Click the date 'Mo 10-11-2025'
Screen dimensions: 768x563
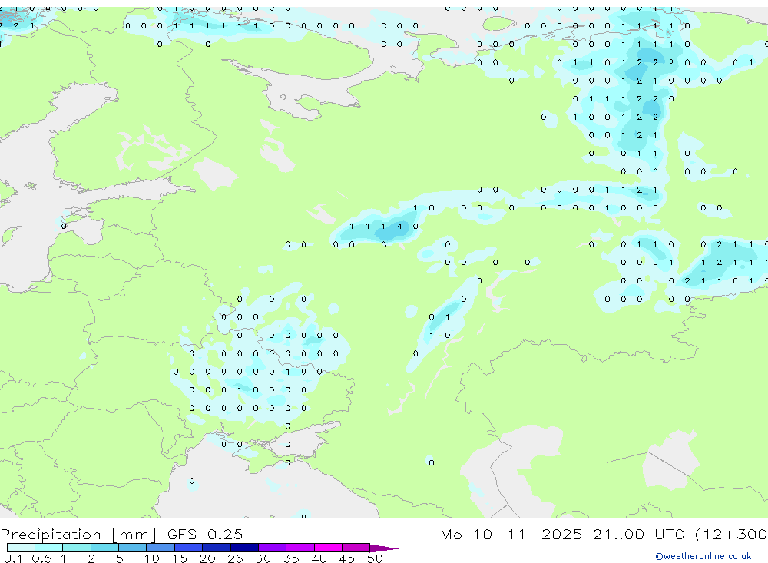tap(511, 534)
